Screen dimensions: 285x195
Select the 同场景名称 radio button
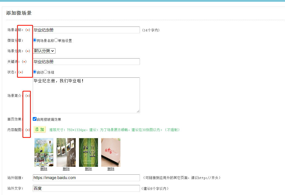(x=35, y=40)
